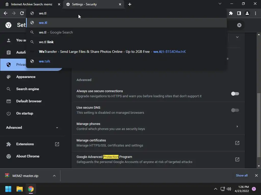The image size is (261, 195).
Task: Click Chrome icon in the taskbar
Action: coord(31,189)
